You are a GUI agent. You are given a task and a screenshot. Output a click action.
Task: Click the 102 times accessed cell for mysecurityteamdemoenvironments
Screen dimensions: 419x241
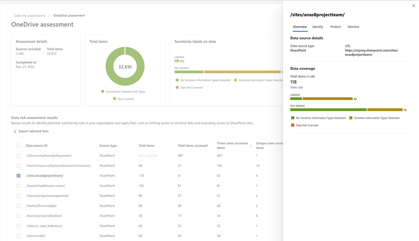pyautogui.click(x=219, y=166)
